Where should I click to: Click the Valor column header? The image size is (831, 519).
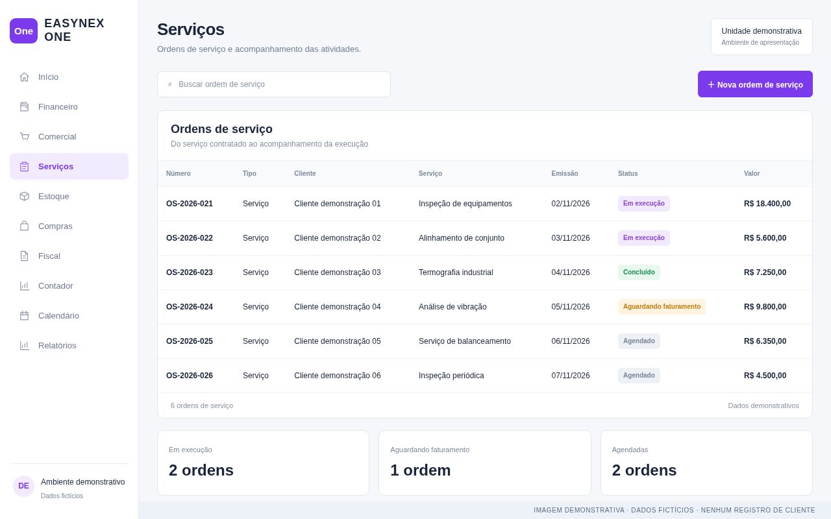click(x=752, y=174)
